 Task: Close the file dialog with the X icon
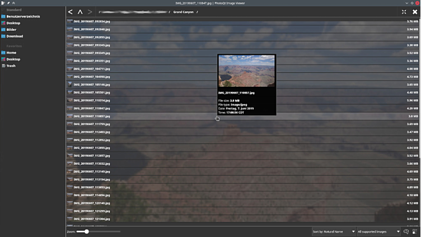click(415, 12)
